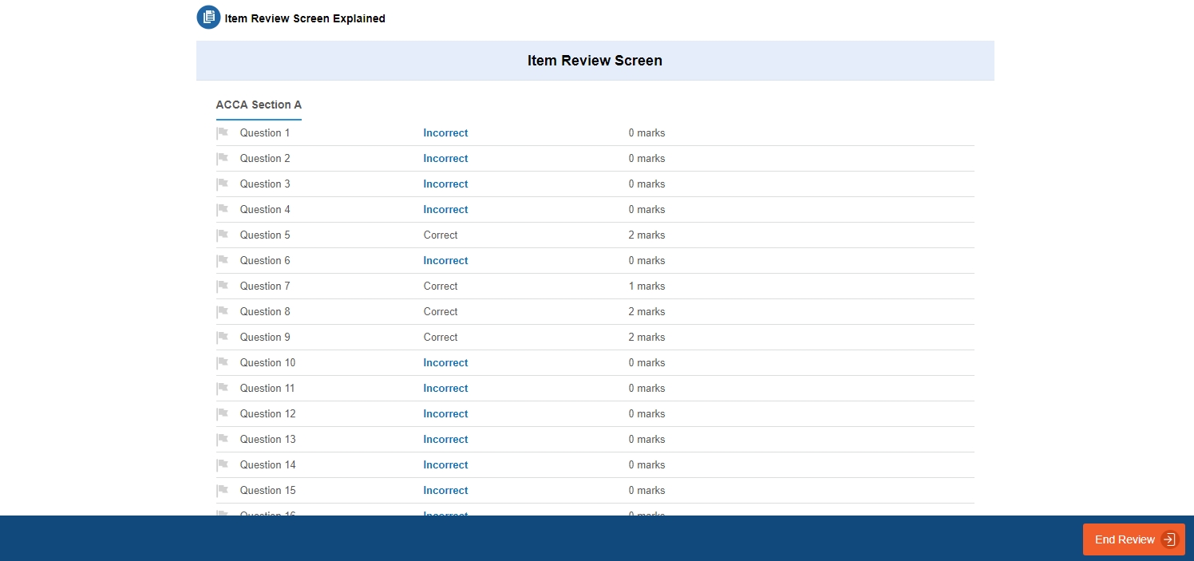Select the Correct status on Question 8 row
The height and width of the screenshot is (561, 1194).
tap(441, 312)
